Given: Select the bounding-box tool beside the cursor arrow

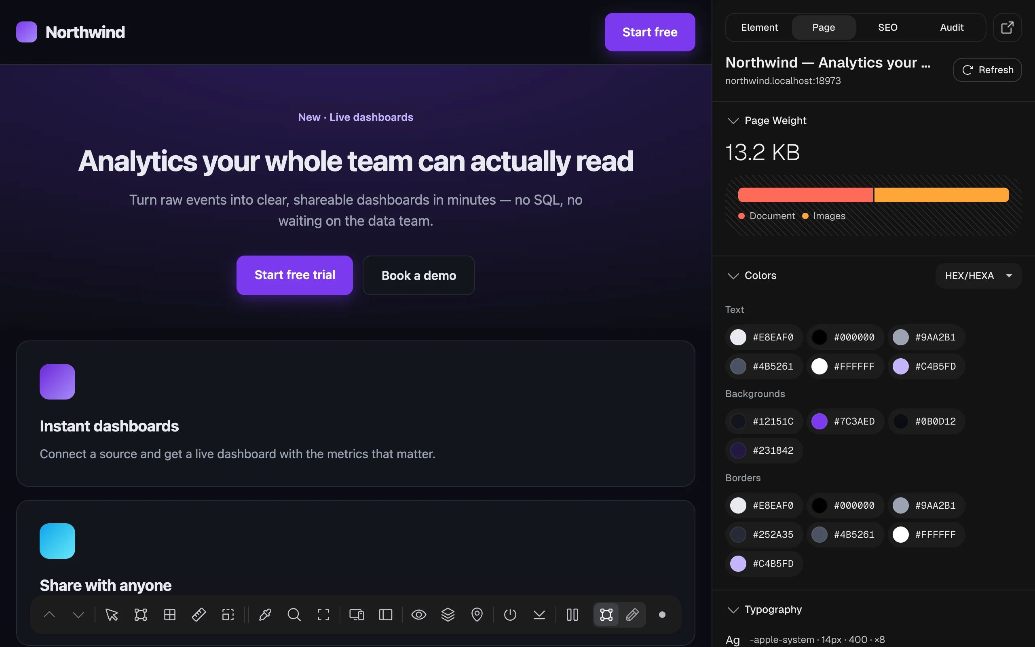Looking at the screenshot, I should tap(141, 615).
